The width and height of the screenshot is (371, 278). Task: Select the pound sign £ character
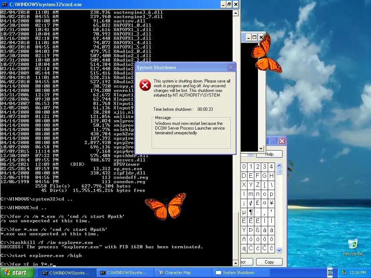(258, 203)
